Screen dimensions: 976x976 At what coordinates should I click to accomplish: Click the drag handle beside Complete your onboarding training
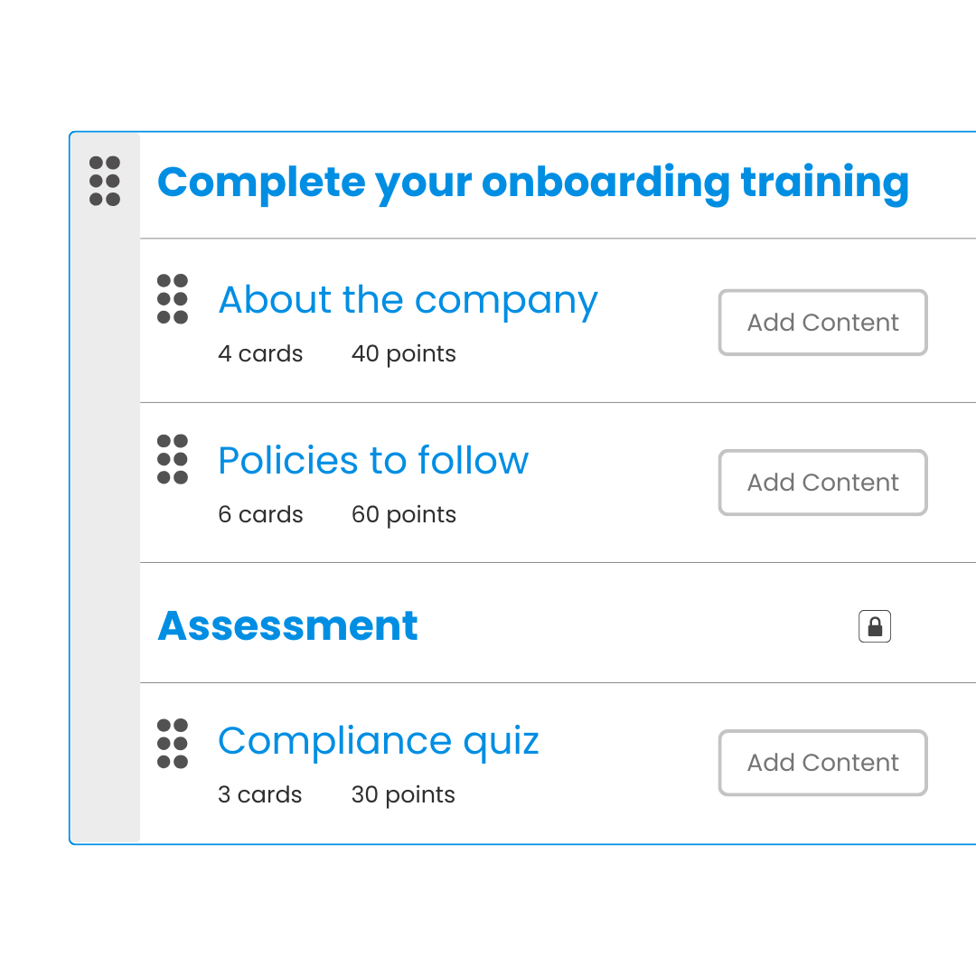click(x=105, y=181)
